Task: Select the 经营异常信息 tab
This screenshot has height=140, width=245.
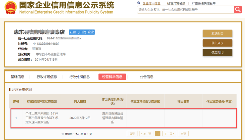Action: 112,77
